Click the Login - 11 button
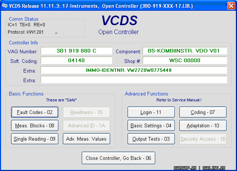237x171 pixels. click(151, 112)
